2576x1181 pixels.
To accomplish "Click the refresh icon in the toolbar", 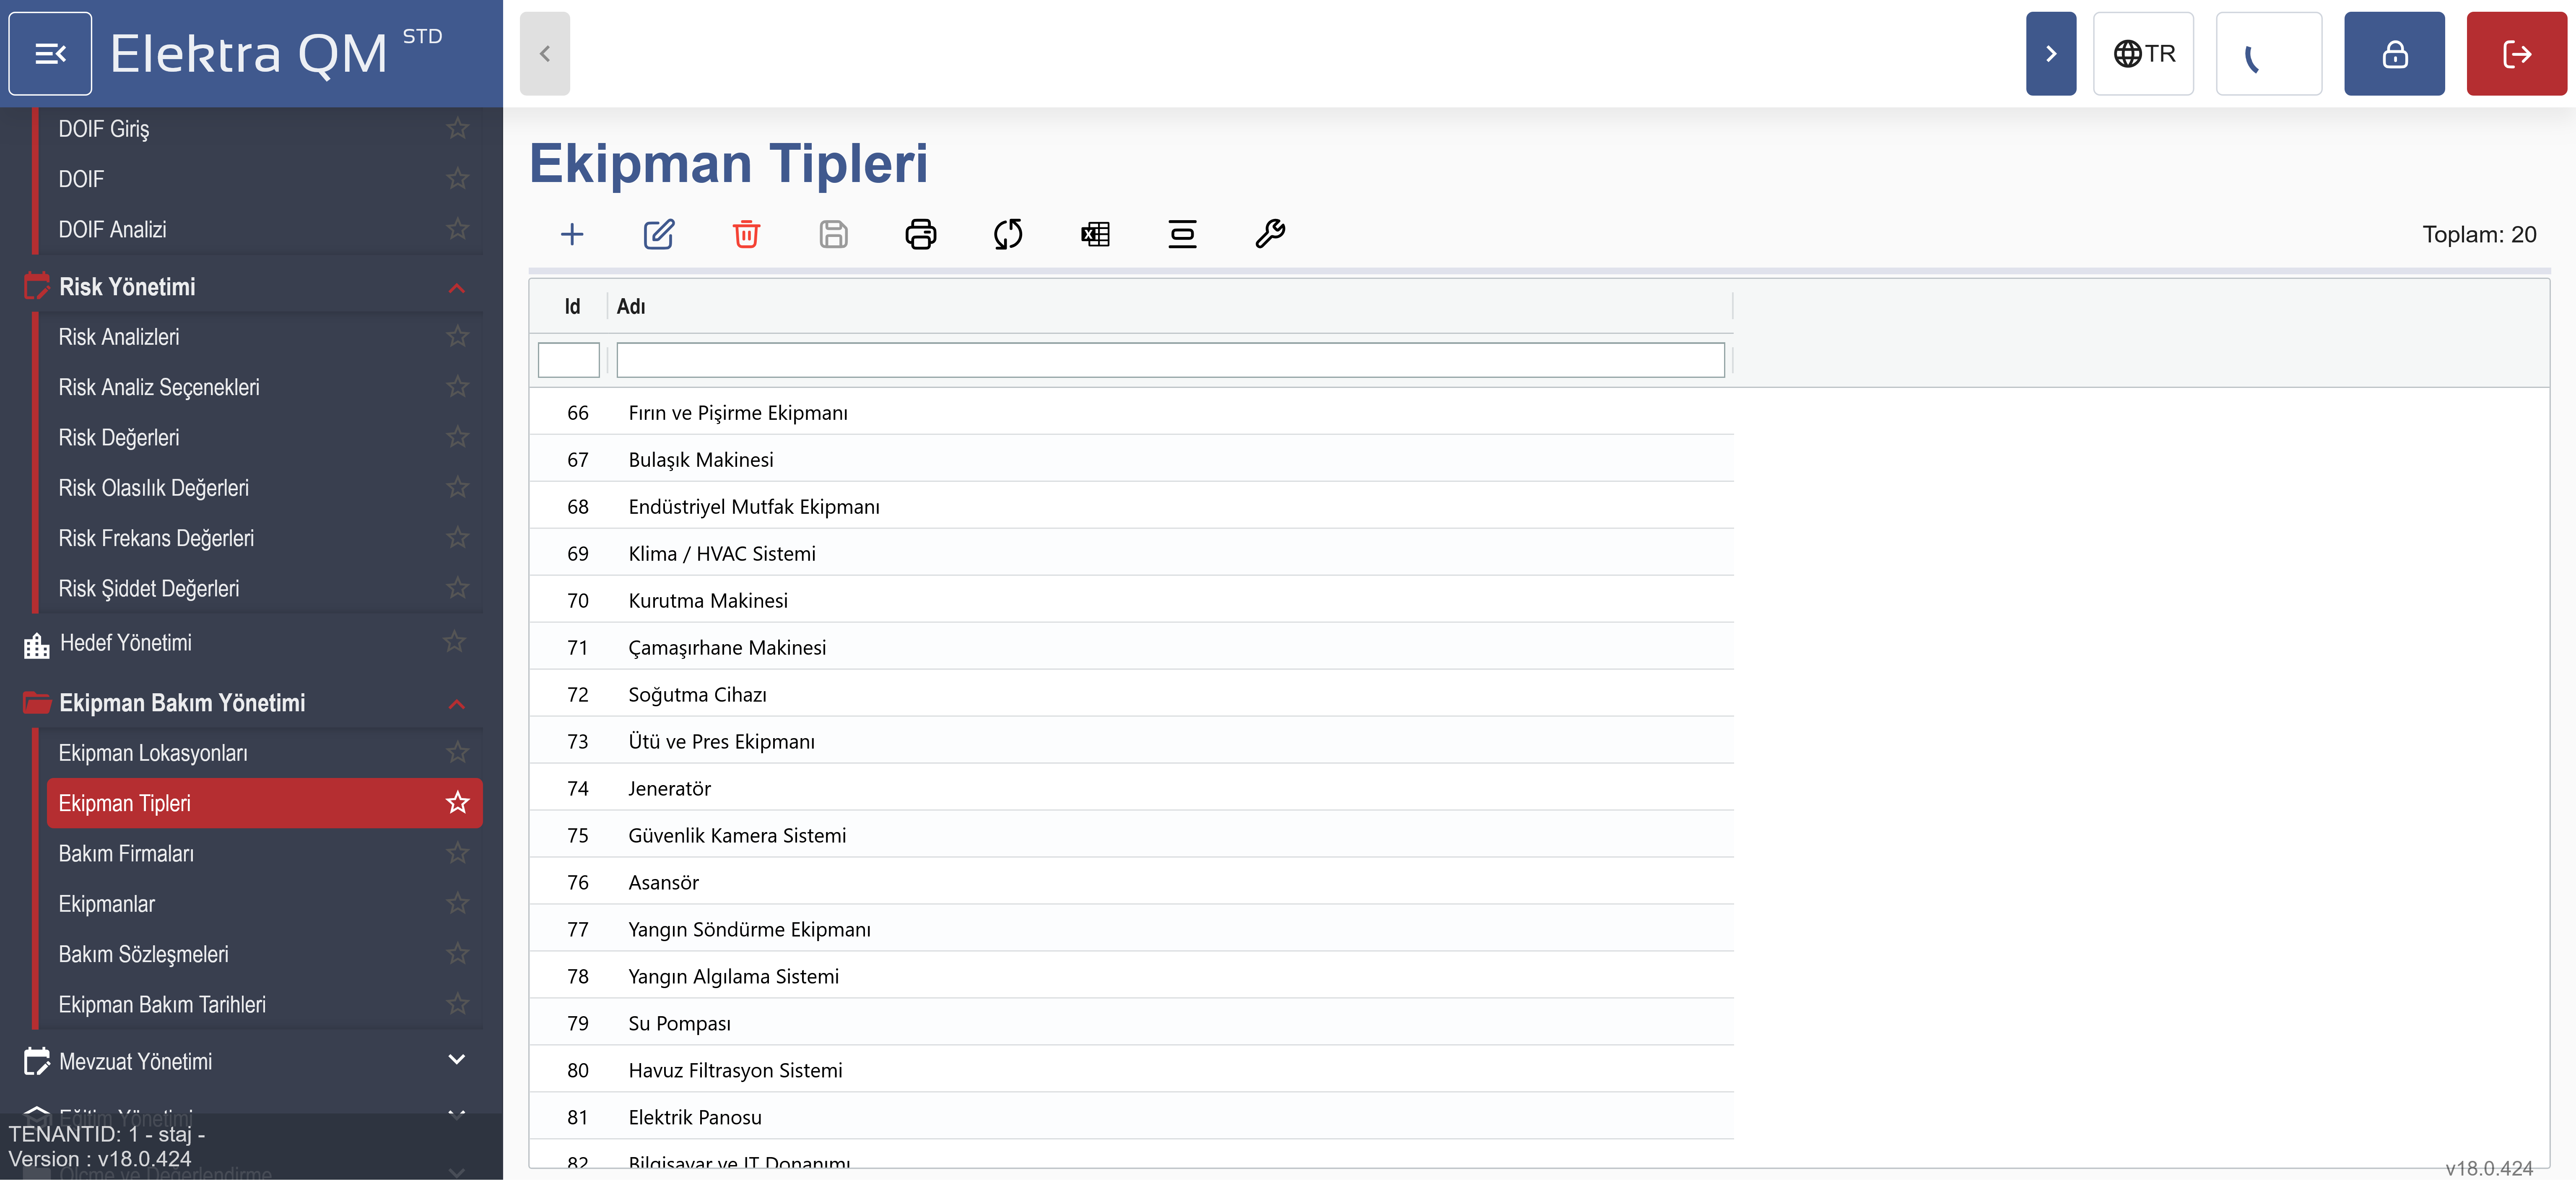I will 1008,235.
